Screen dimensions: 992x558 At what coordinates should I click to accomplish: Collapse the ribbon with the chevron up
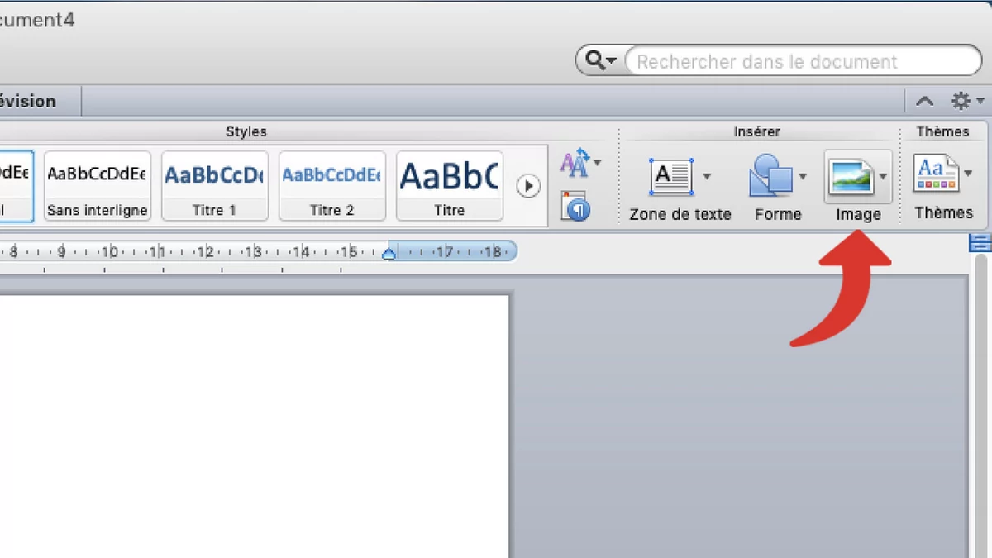pos(925,102)
